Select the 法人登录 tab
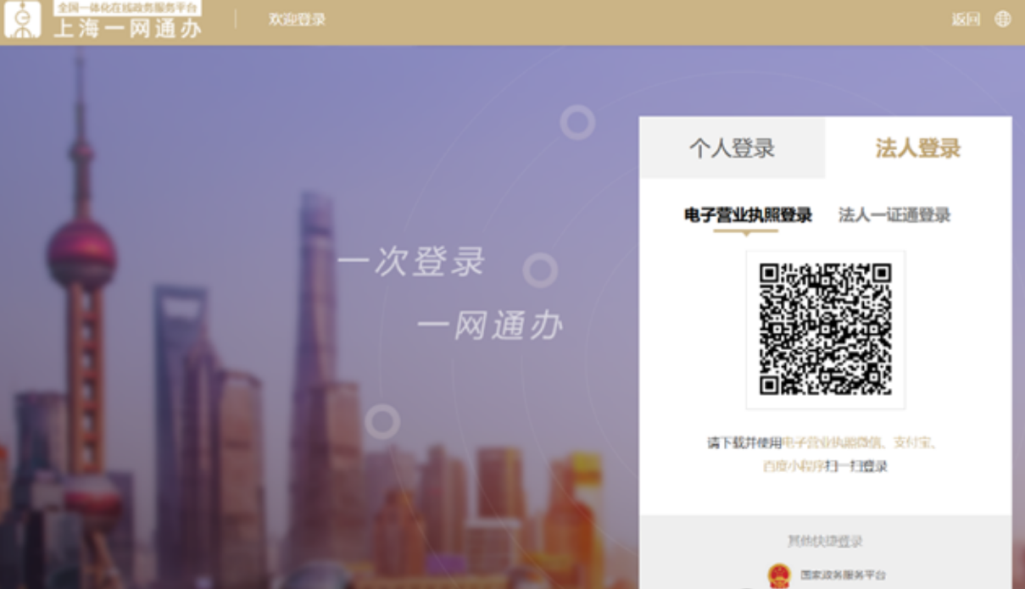This screenshot has height=589, width=1025. [918, 148]
